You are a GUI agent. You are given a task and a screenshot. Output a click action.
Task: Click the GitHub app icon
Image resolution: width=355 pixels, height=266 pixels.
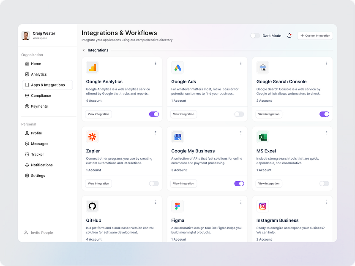[x=93, y=206]
